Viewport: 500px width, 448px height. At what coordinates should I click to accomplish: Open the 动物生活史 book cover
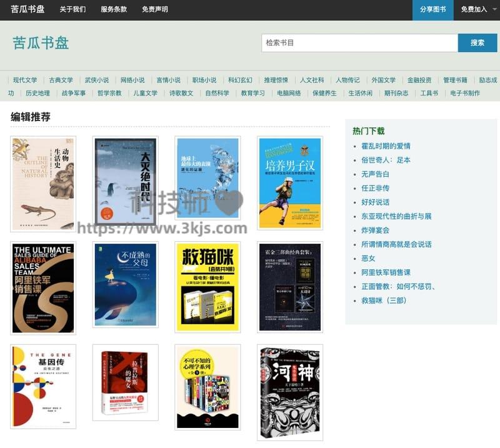pos(43,184)
